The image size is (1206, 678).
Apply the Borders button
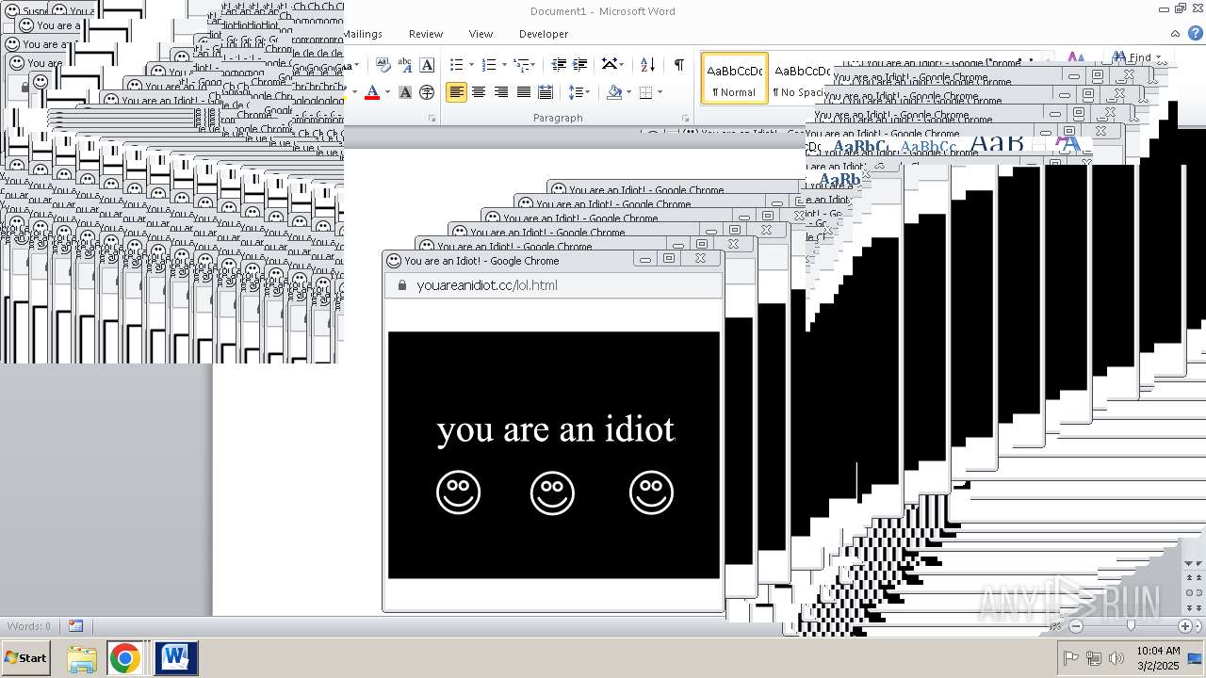pyautogui.click(x=645, y=92)
